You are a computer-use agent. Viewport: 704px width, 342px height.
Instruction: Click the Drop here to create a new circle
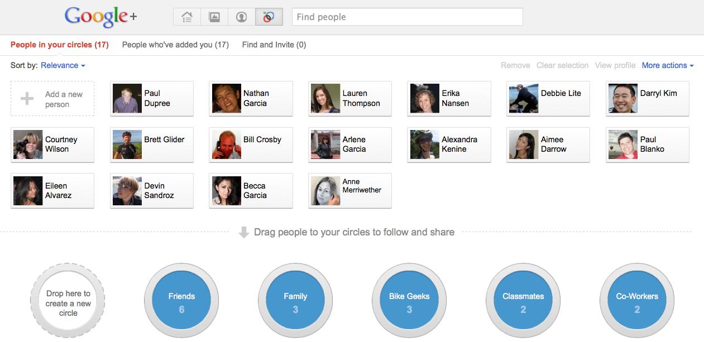point(68,301)
